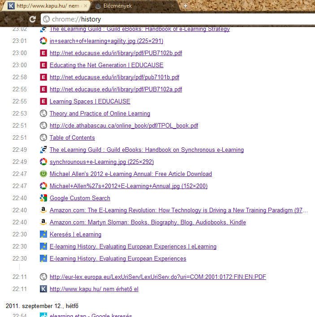315x317 pixels.
Task: Click the globe icon beside TPOL_book.pdf
Action: point(43,125)
